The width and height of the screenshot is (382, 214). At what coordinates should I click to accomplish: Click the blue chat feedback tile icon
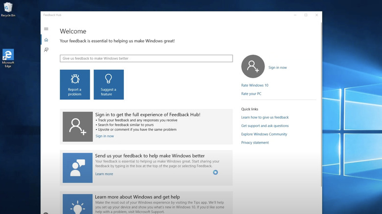77,168
